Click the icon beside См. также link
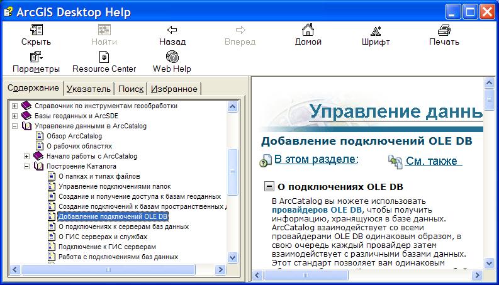The height and width of the screenshot is (285, 499). pos(395,162)
